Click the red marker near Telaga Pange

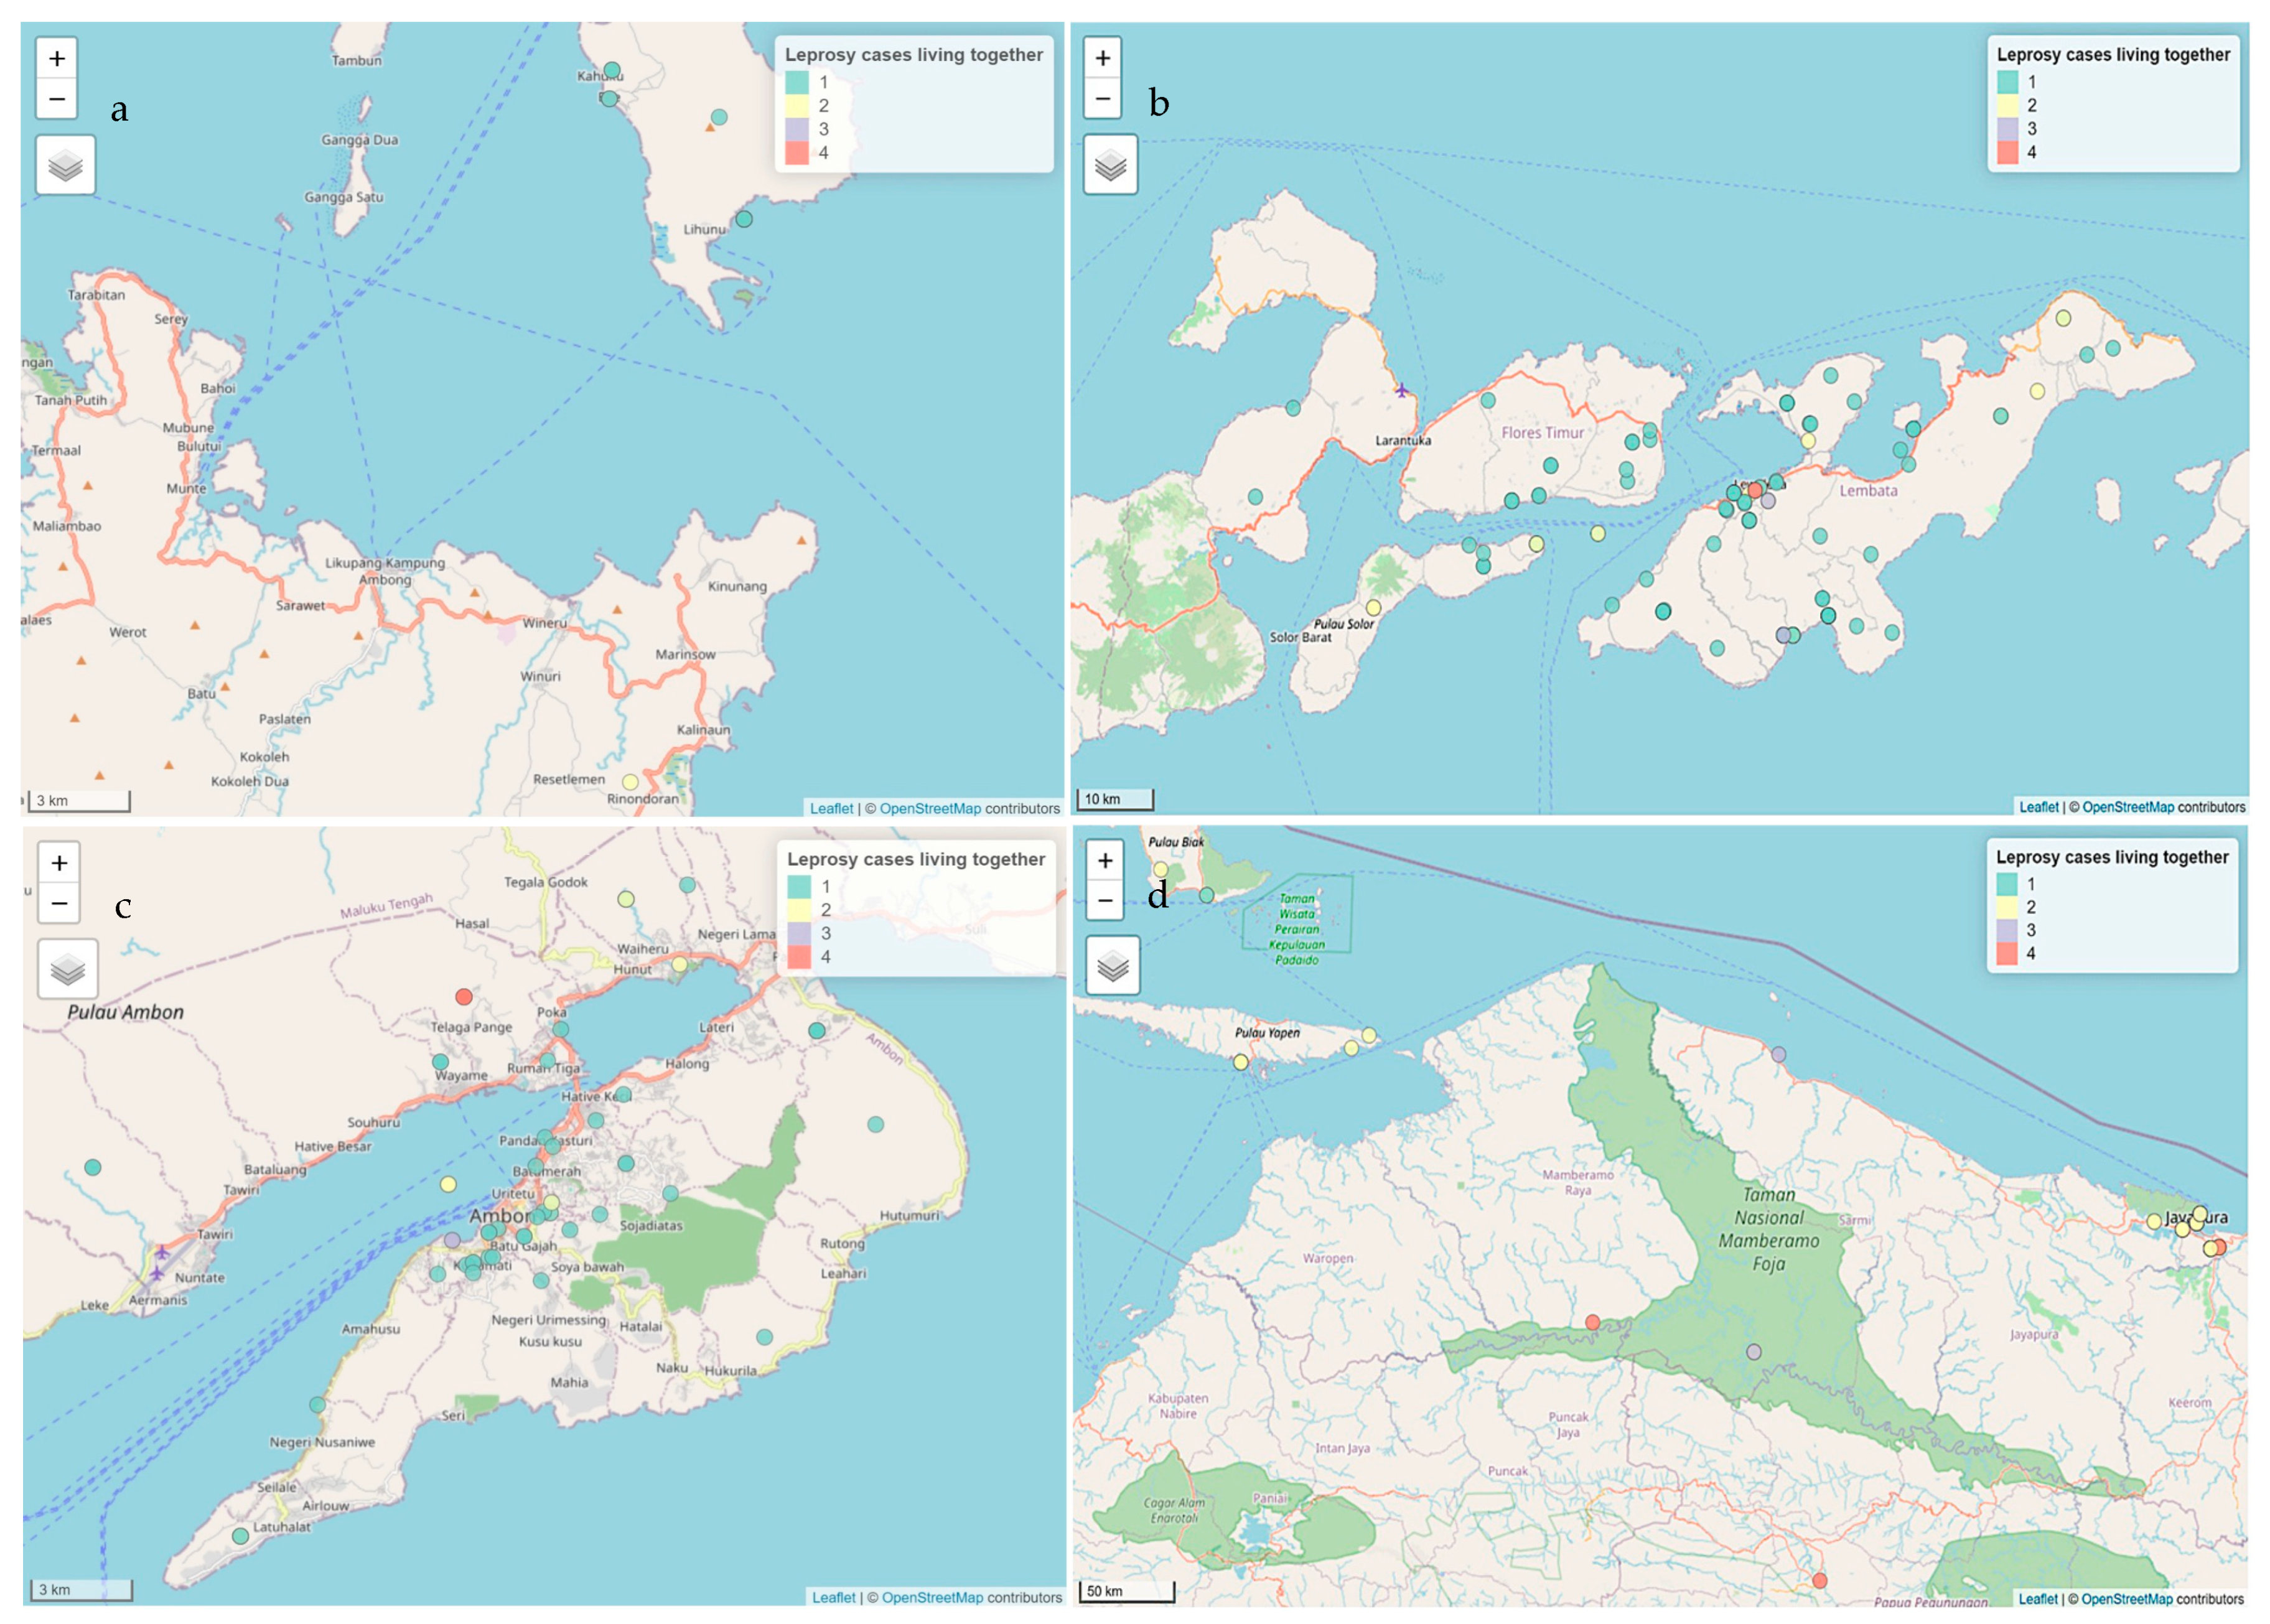[x=464, y=997]
